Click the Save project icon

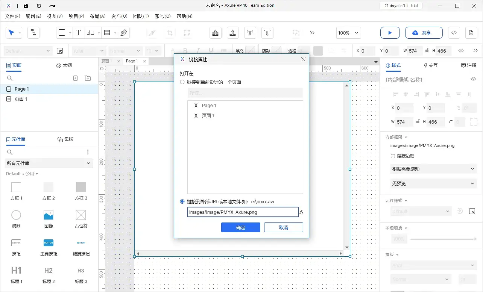pos(25,6)
